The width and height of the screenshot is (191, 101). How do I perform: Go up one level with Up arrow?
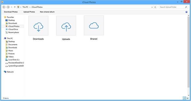coord(15,7)
